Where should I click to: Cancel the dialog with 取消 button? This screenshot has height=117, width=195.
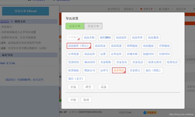(x=86, y=100)
